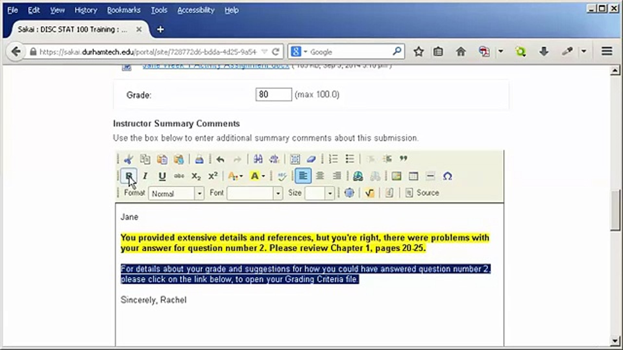Click the Cut scissors icon
Screen dimensions: 623x350
tap(128, 159)
